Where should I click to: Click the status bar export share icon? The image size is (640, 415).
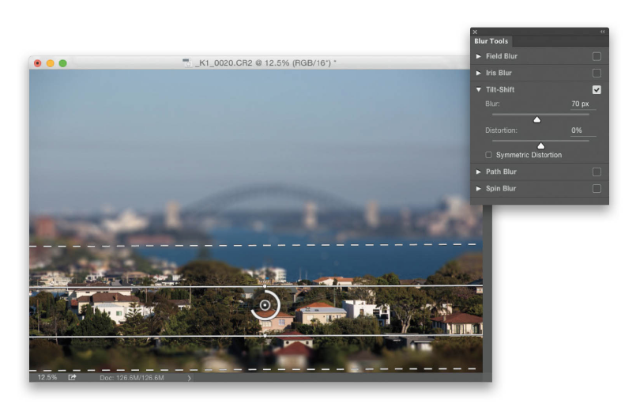tap(72, 378)
